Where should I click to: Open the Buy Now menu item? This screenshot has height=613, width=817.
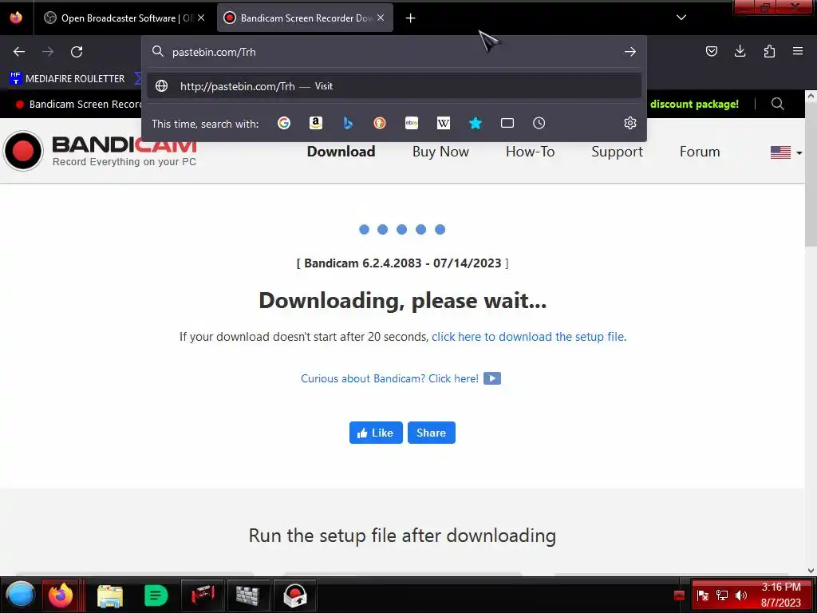pyautogui.click(x=440, y=152)
